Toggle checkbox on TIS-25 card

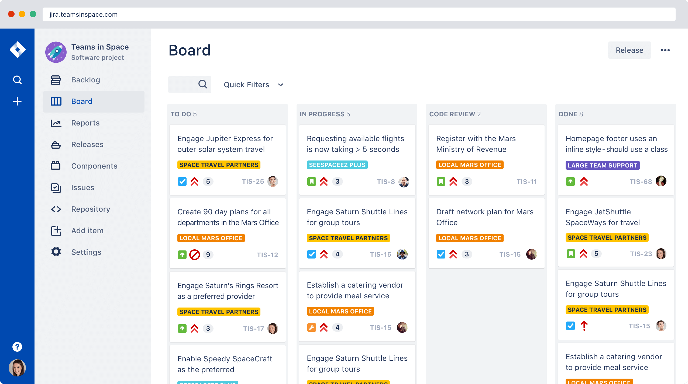(182, 181)
